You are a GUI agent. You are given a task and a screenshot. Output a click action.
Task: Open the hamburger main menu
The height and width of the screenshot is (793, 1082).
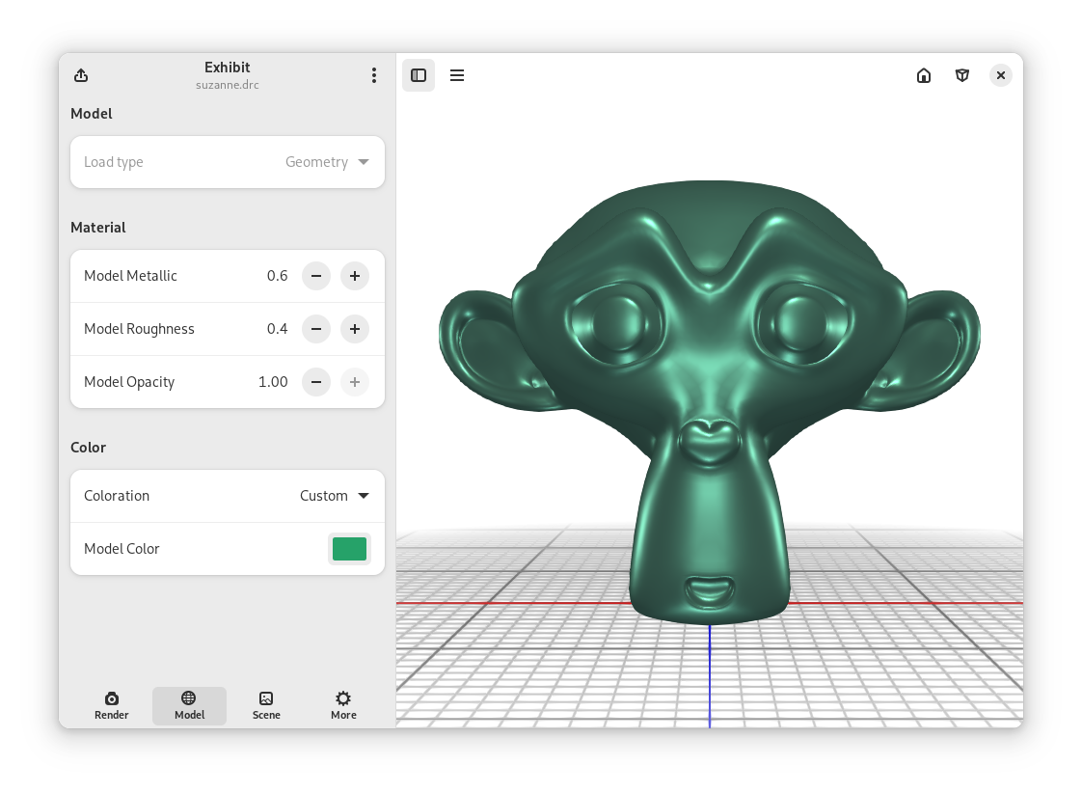pyautogui.click(x=457, y=75)
